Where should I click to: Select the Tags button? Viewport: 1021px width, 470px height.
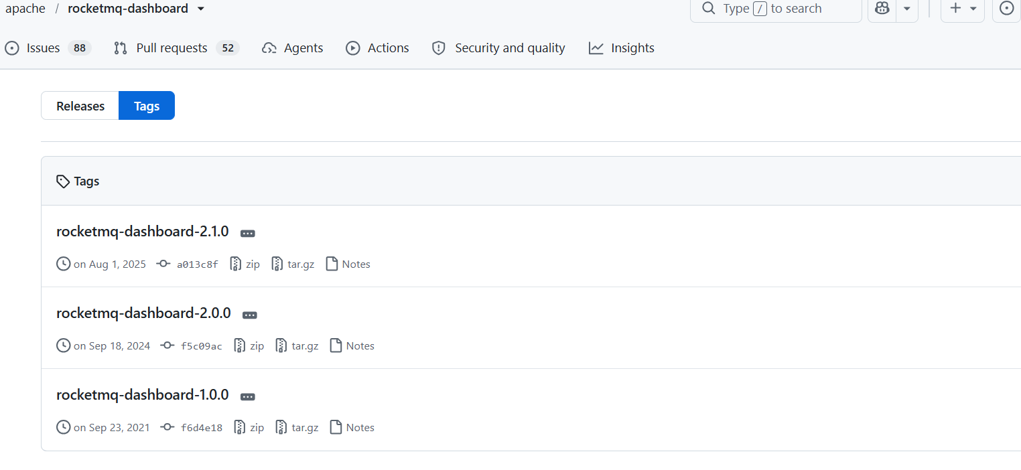tap(147, 106)
